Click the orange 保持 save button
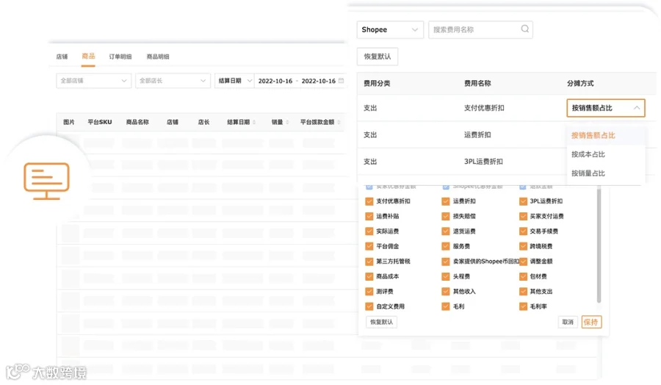 (591, 322)
